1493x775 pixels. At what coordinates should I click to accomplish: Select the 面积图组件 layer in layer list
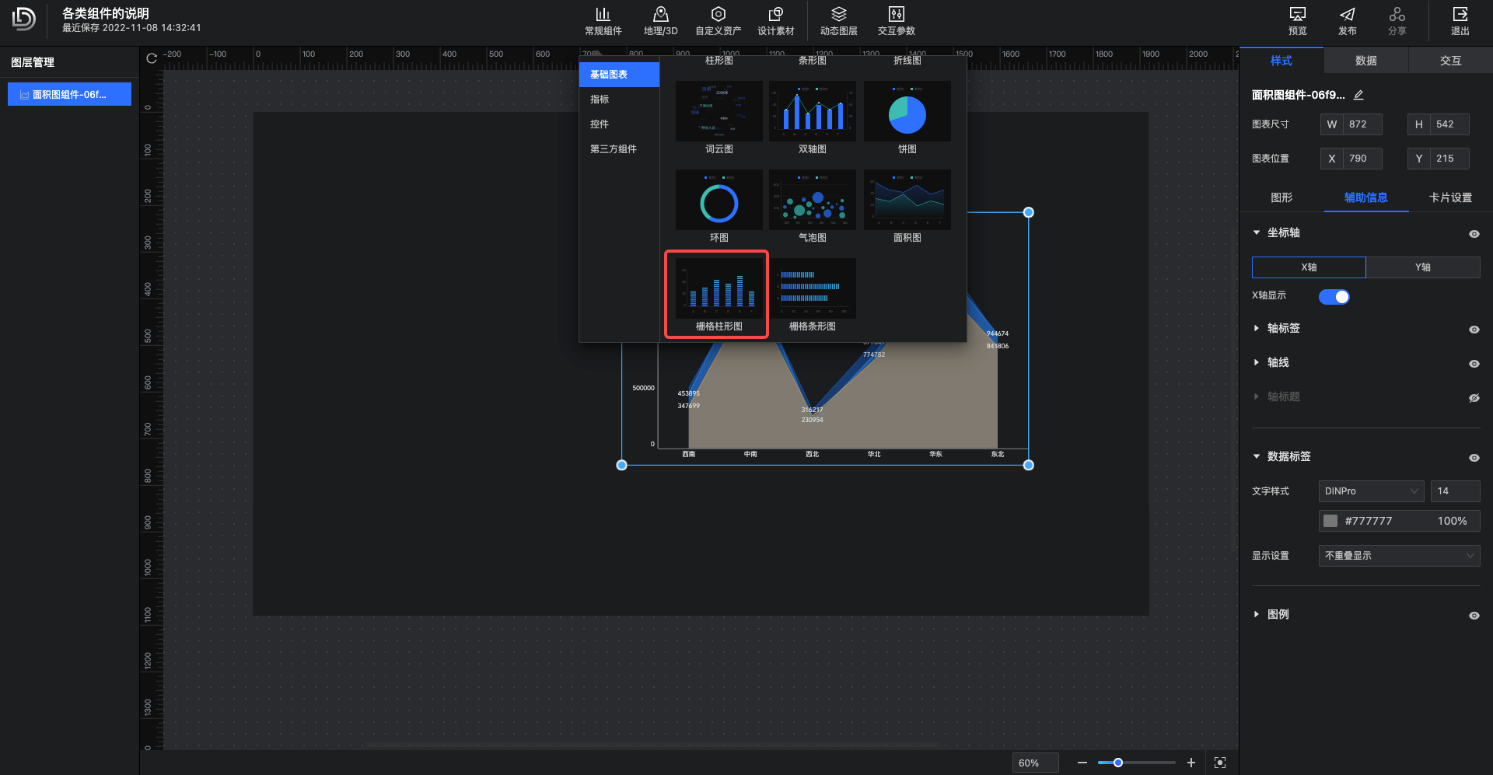[x=69, y=95]
